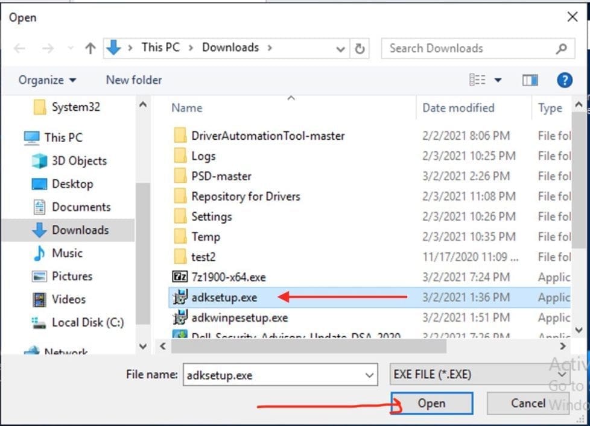Click the Open button
The height and width of the screenshot is (426, 590).
(x=431, y=404)
